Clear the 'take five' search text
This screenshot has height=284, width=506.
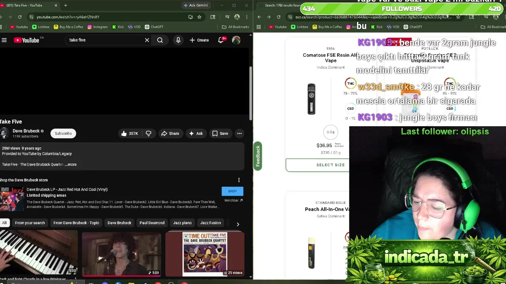(147, 40)
